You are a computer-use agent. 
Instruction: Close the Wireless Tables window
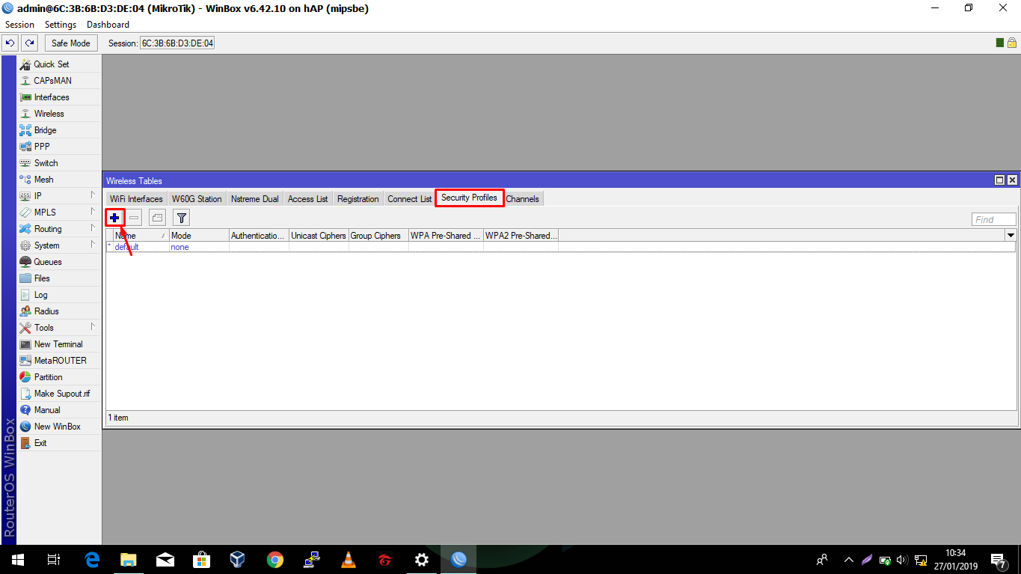pos(1012,180)
